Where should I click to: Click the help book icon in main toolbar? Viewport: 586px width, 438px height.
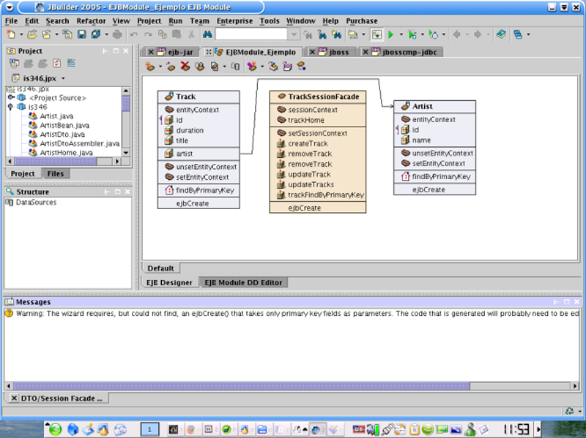click(x=501, y=34)
